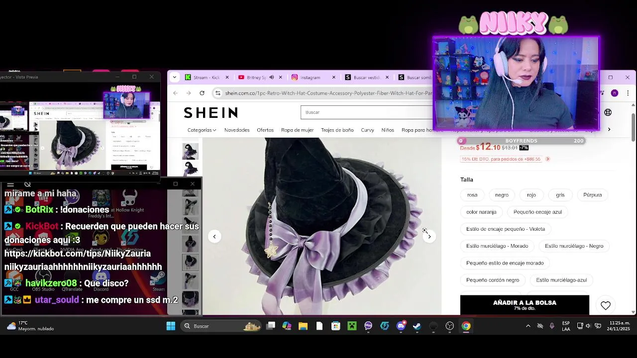Screen dimensions: 637x358
Task: Open the Chrome tab search dropdown arrow
Action: click(x=174, y=77)
